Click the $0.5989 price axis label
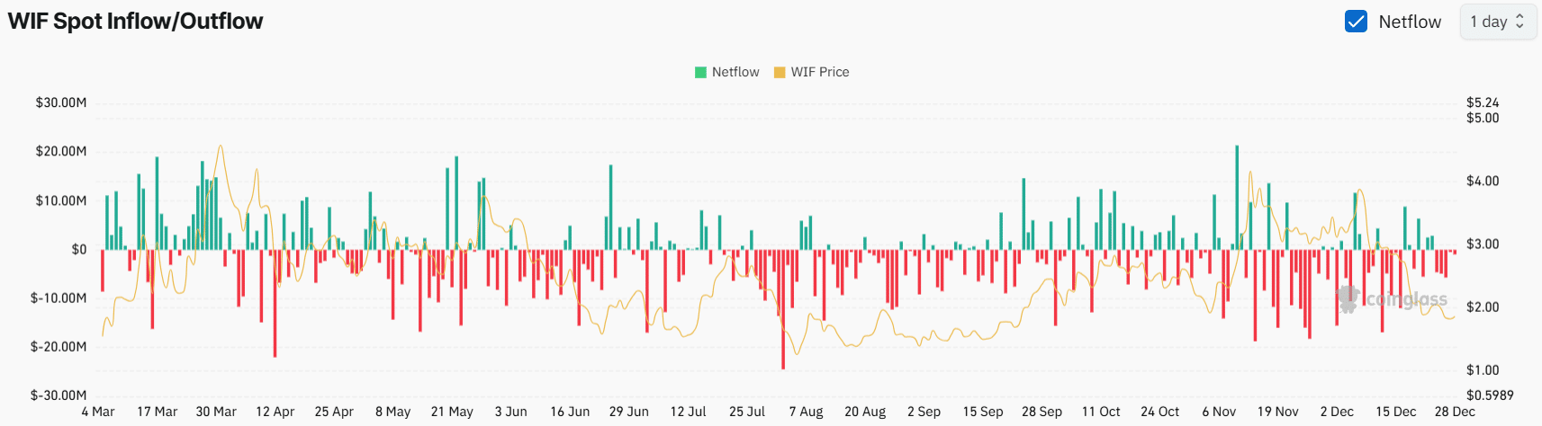 point(1490,395)
